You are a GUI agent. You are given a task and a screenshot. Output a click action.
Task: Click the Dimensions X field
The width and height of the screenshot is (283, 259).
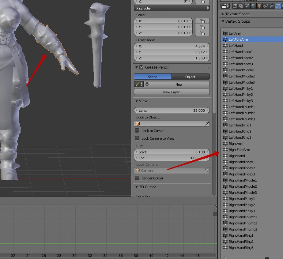172,46
